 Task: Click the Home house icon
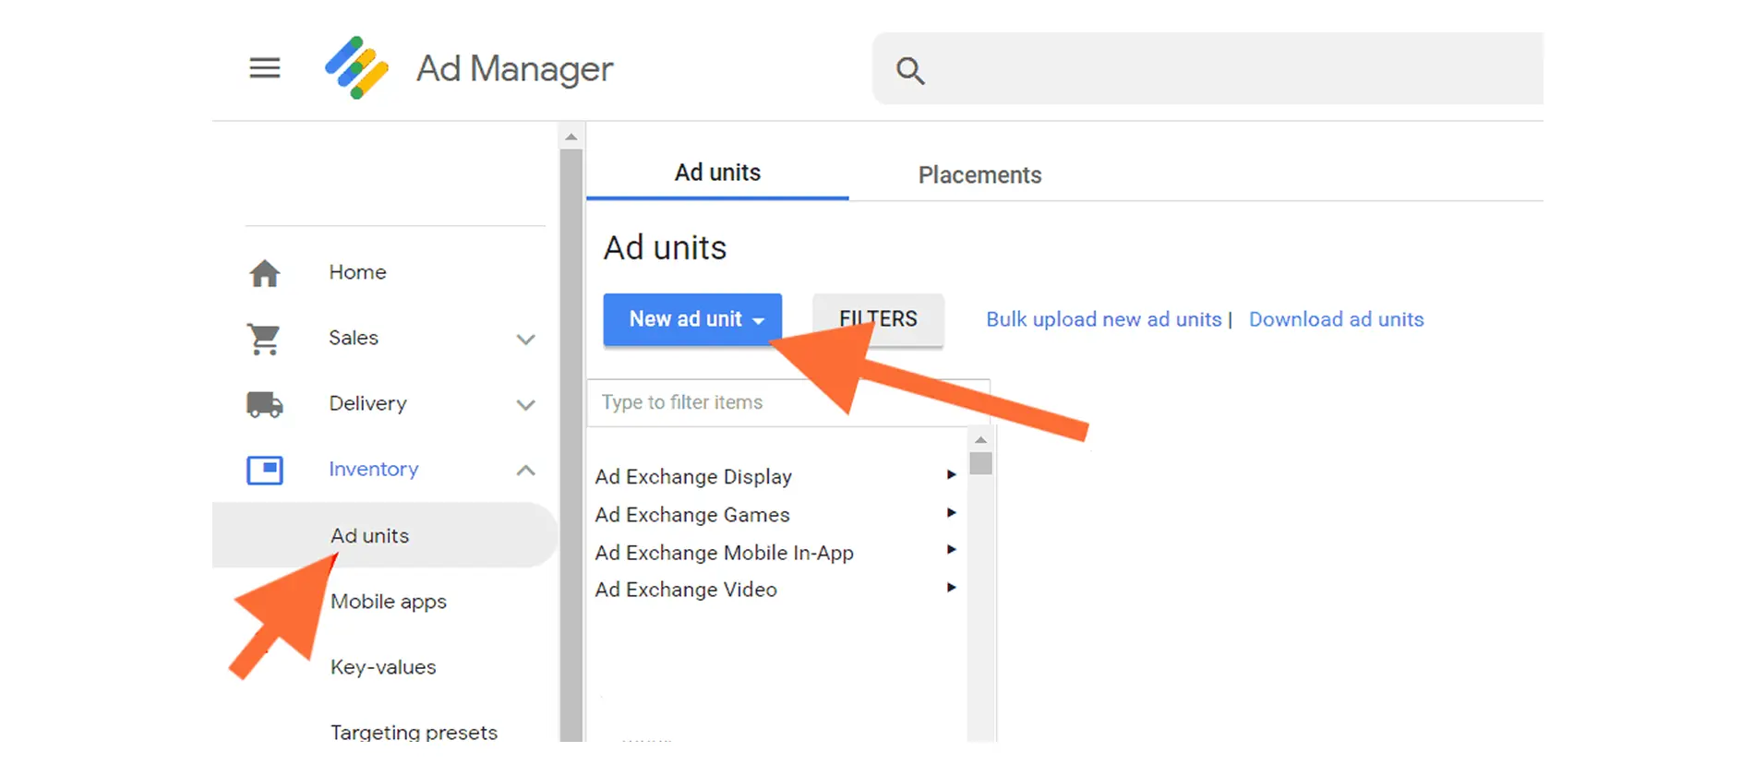click(x=265, y=273)
